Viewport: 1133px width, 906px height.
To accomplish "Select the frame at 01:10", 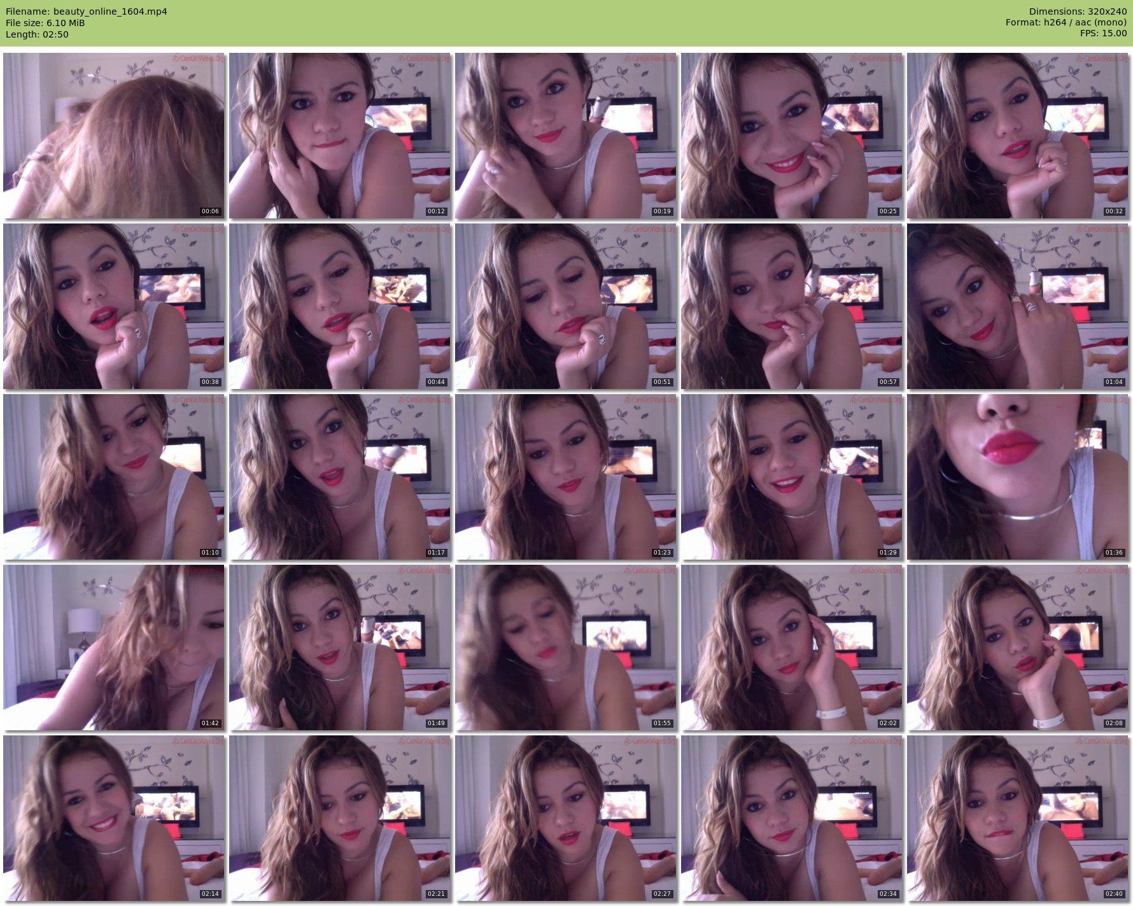I will click(x=114, y=477).
